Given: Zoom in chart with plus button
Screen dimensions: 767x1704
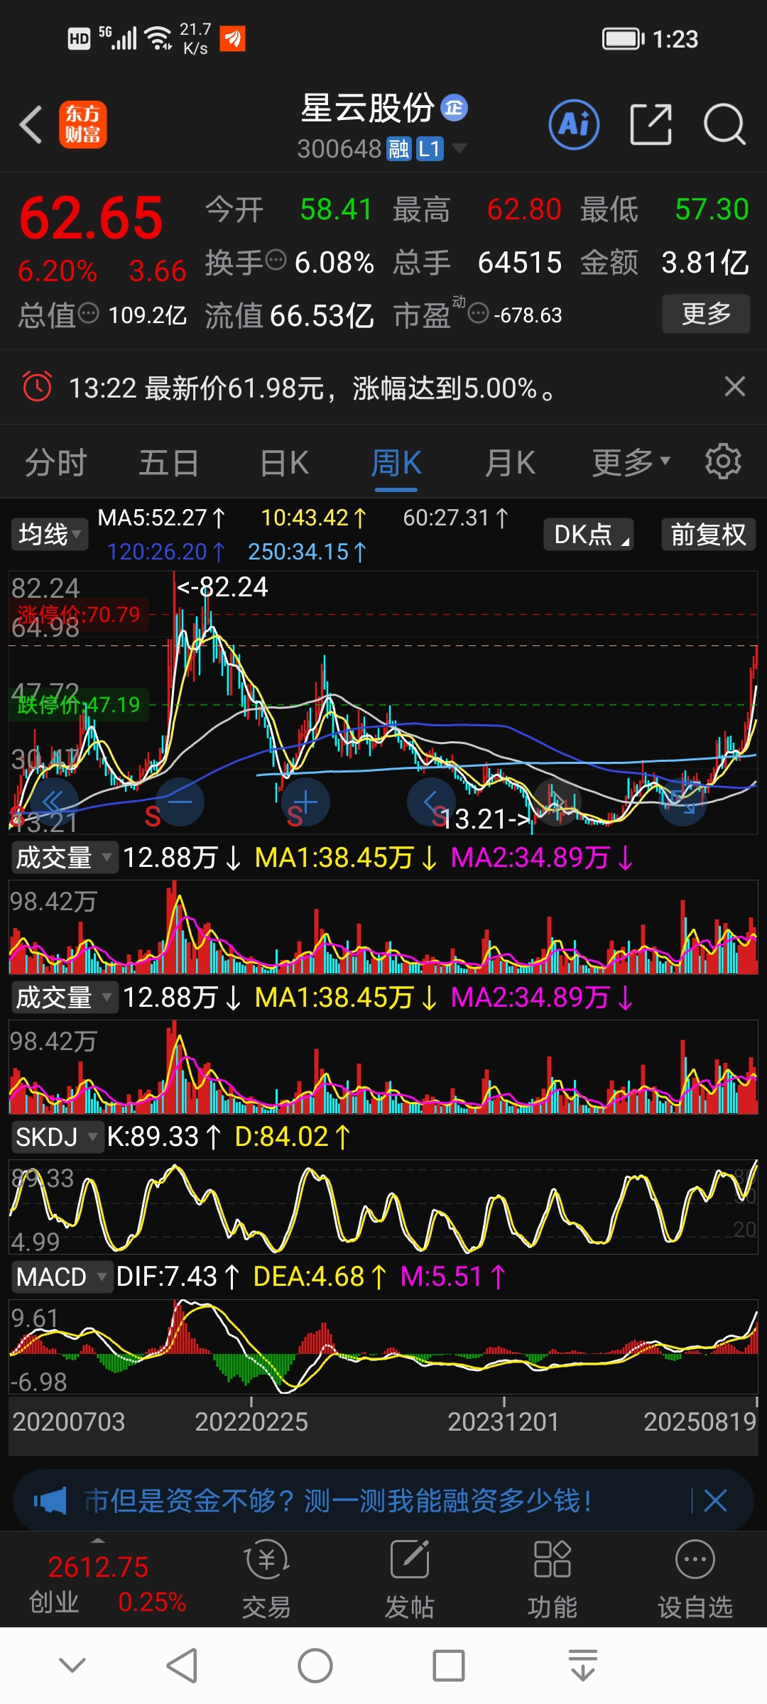Looking at the screenshot, I should click(305, 802).
